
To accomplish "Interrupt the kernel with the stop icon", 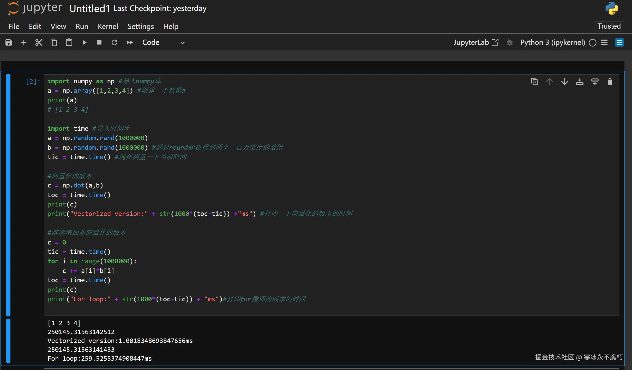I will (x=99, y=42).
